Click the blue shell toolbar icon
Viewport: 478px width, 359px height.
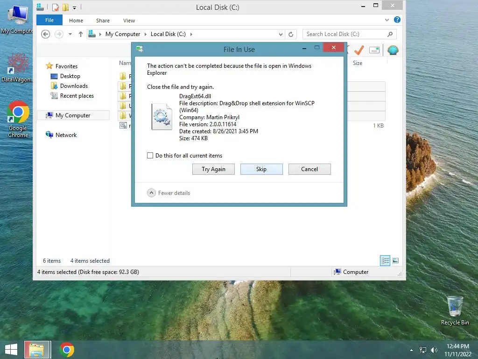tap(393, 50)
